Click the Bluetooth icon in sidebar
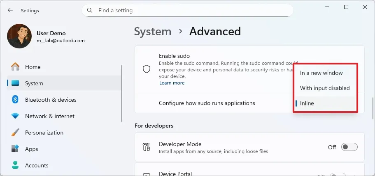The width and height of the screenshot is (375, 176). (x=15, y=99)
